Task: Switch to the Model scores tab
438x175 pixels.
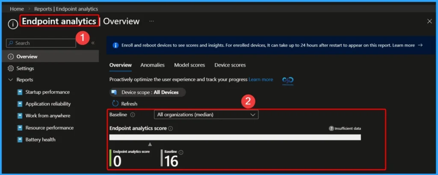Action: point(189,65)
